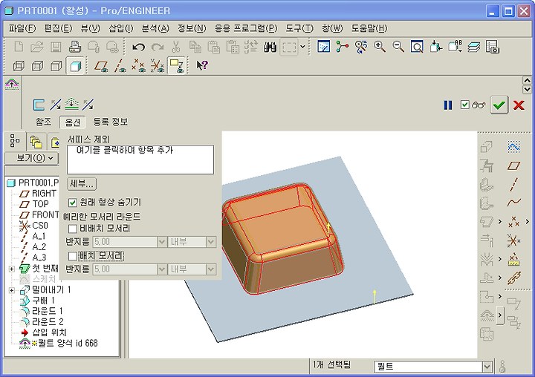Click the datum plane tool icon

(x=513, y=165)
